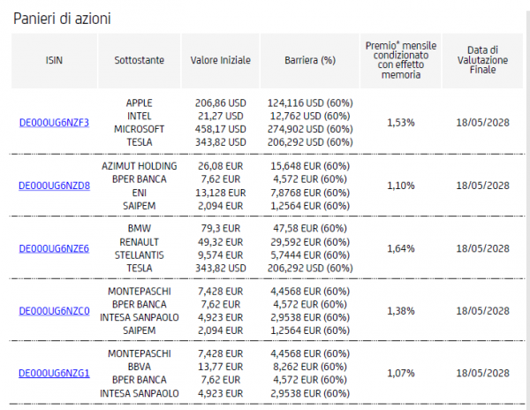Click the 9,574 EUR initial value
530x410 pixels.
coord(220,255)
